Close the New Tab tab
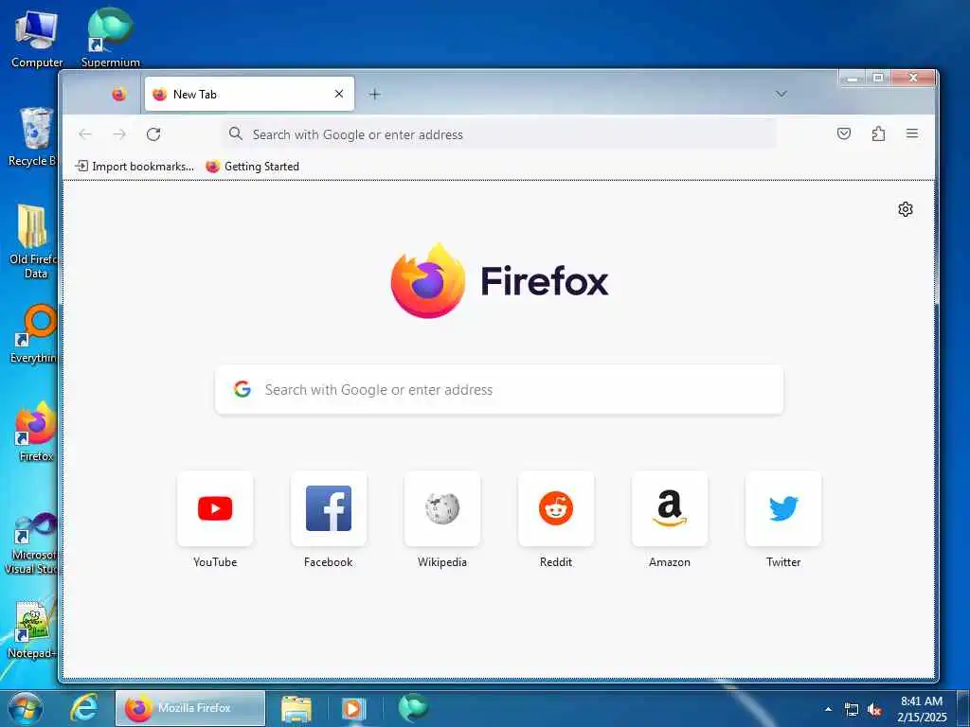This screenshot has width=970, height=727. pyautogui.click(x=339, y=94)
